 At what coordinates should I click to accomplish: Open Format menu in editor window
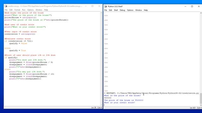[17, 10]
